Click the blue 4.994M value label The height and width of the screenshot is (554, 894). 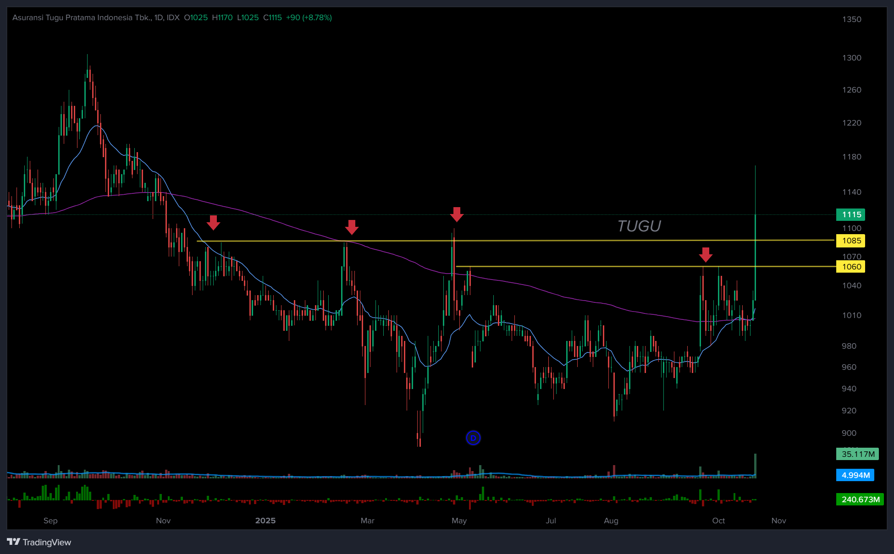click(x=855, y=475)
